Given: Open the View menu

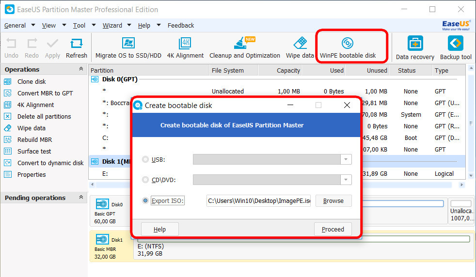Looking at the screenshot, I should click(x=48, y=26).
